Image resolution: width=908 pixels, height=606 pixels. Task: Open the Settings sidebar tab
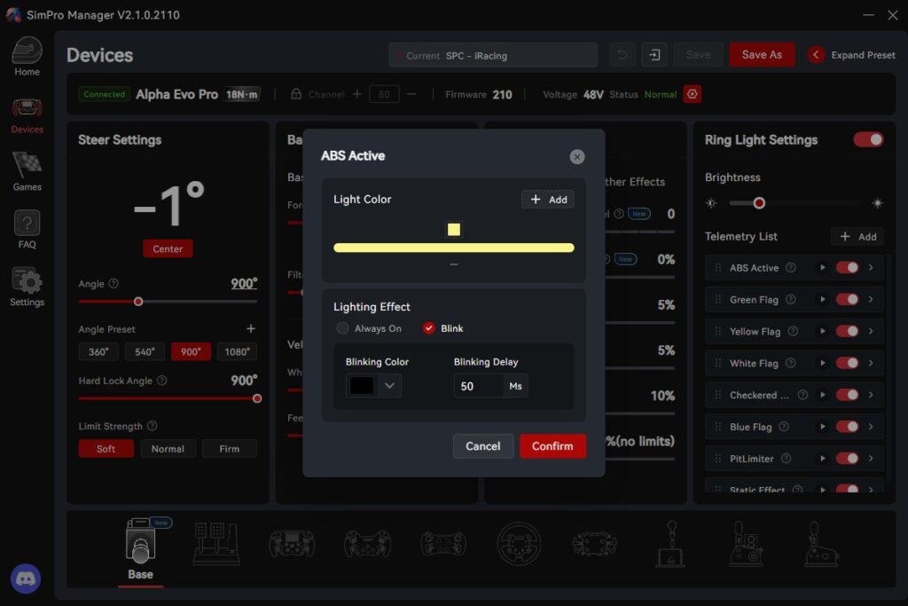(x=27, y=287)
